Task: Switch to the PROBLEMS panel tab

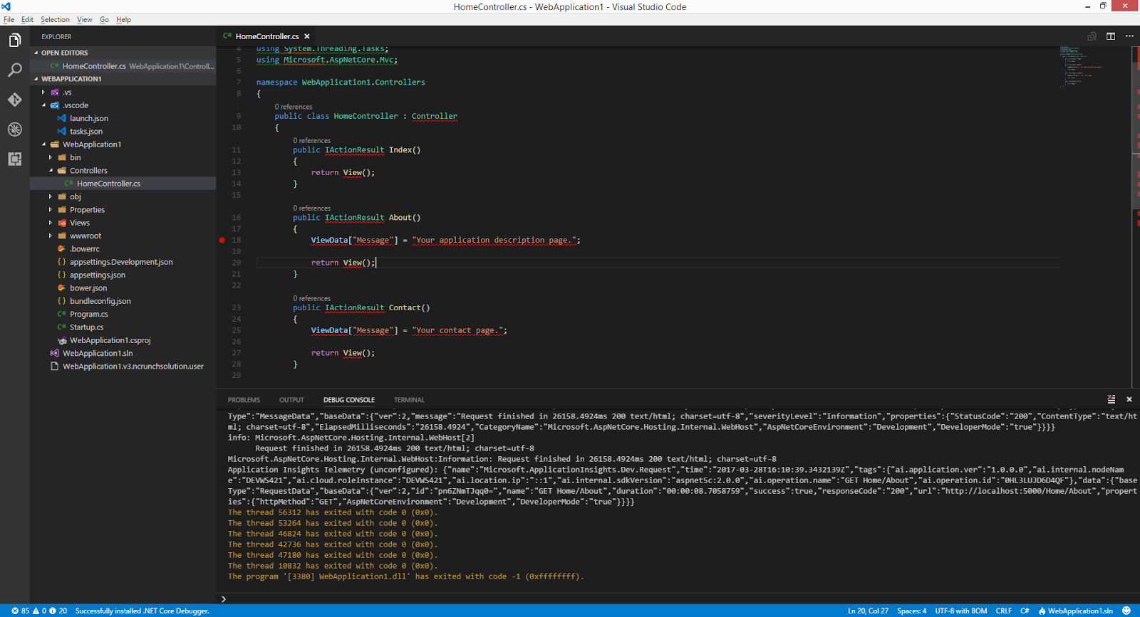Action: click(x=244, y=400)
